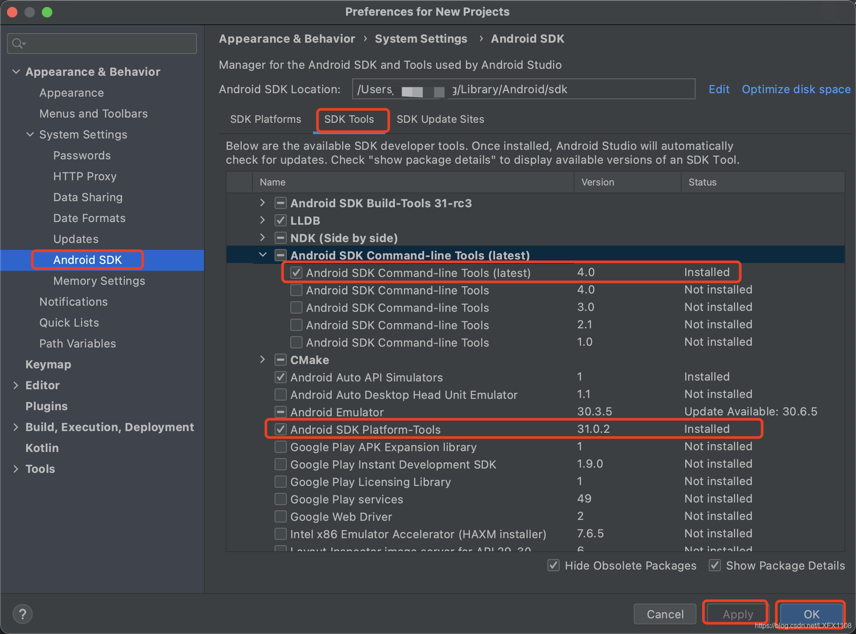856x634 pixels.
Task: Check Intel x86 Emulator Accelerator checkbox
Action: coord(281,534)
